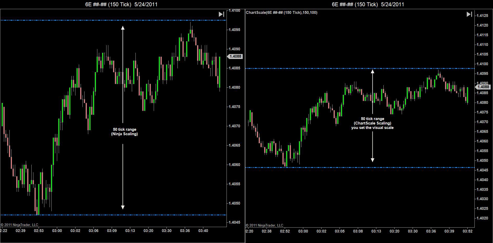Click the 02:38 time label on right chart
This screenshot has height=243, width=493.
[x=267, y=231]
